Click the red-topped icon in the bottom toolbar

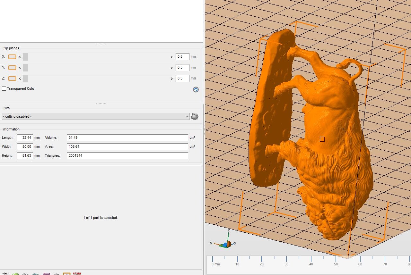coord(77,274)
